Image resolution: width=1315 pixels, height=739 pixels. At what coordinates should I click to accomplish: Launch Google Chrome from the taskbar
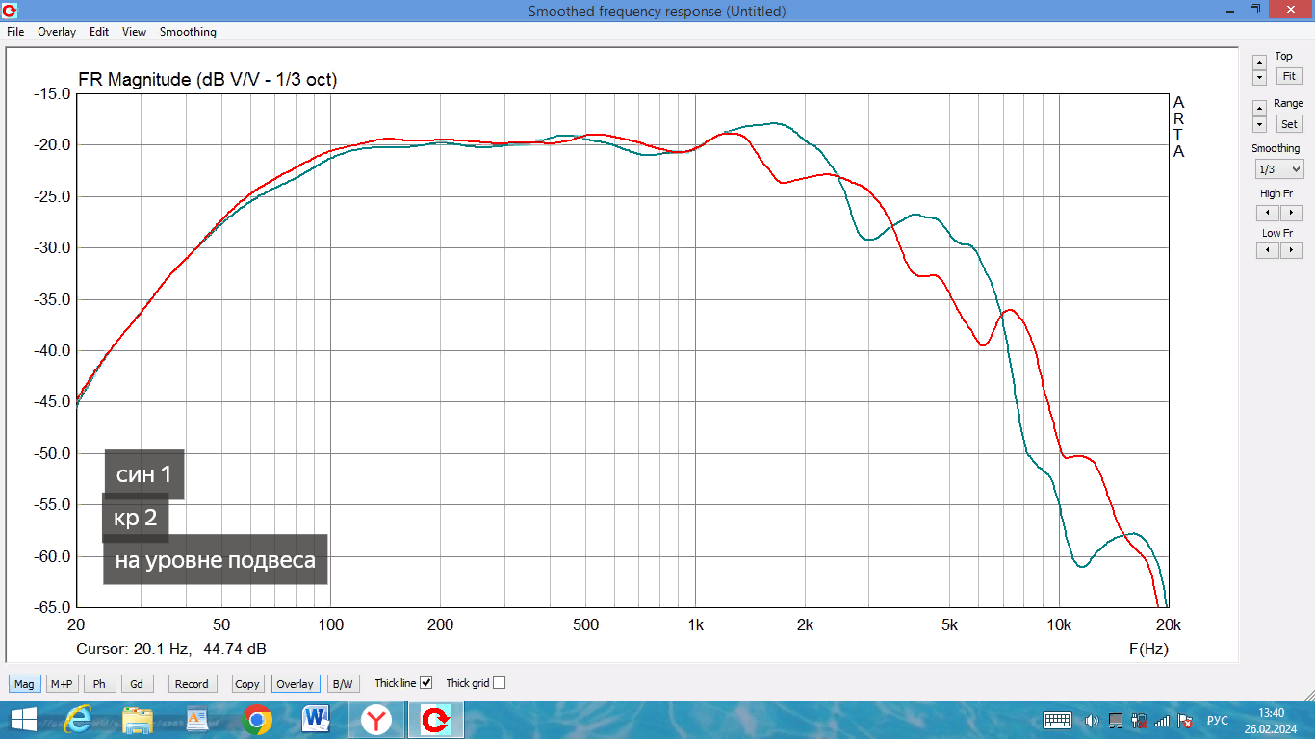[x=257, y=720]
